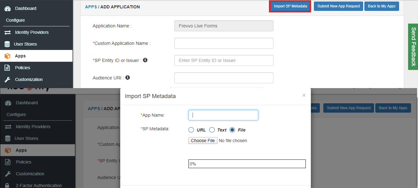
Task: Click the Customization wrench icon in top sidebar
Action: click(x=7, y=79)
